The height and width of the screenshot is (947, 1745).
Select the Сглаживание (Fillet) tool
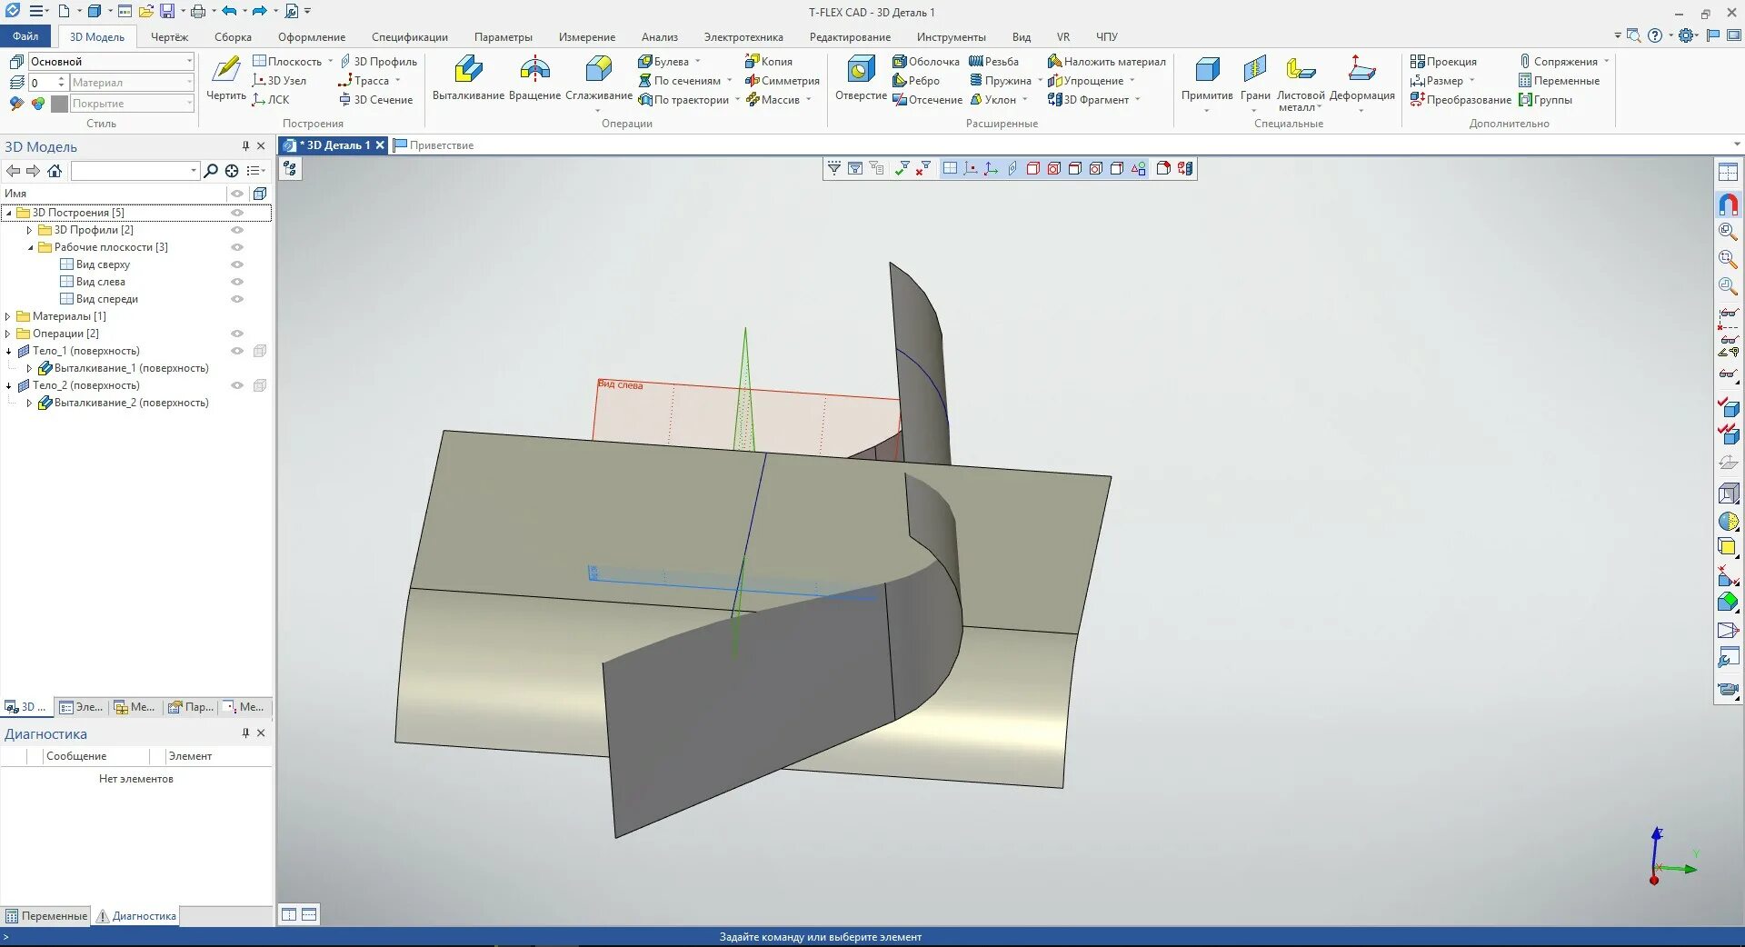pos(598,82)
